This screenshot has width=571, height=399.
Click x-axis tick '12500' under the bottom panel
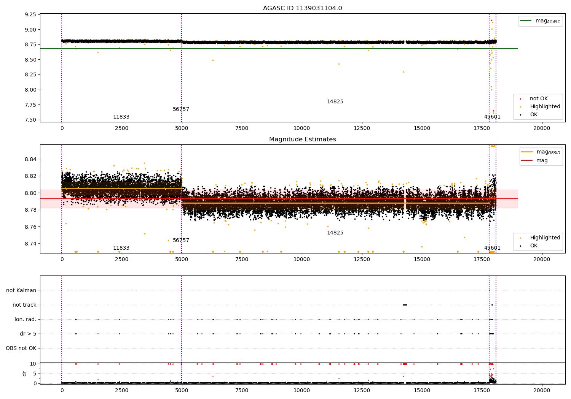[x=362, y=390]
